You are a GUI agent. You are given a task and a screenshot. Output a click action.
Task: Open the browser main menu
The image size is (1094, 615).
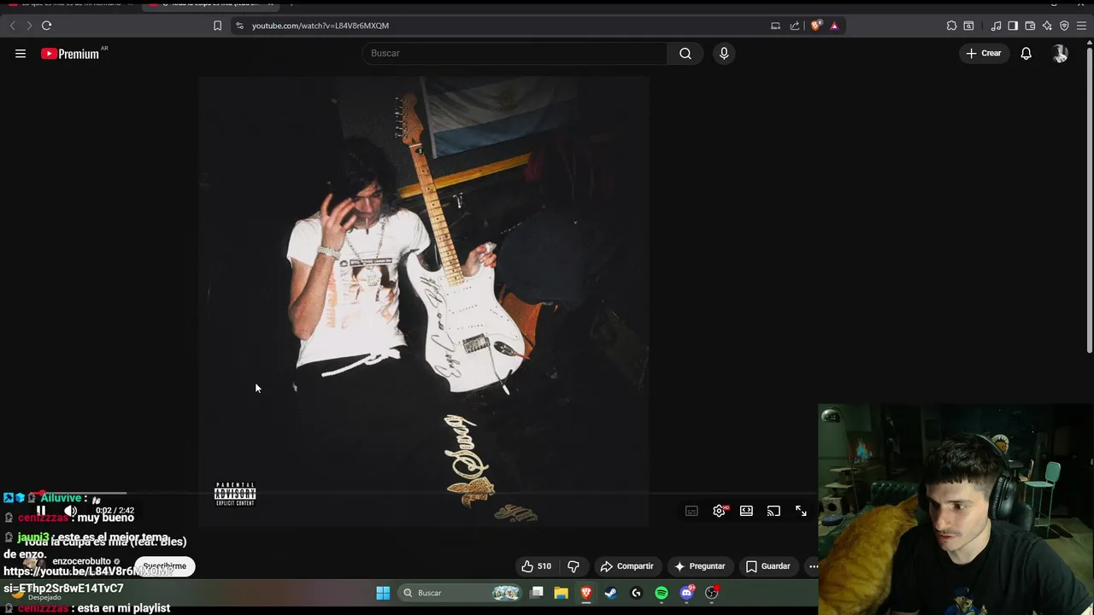pos(1081,26)
